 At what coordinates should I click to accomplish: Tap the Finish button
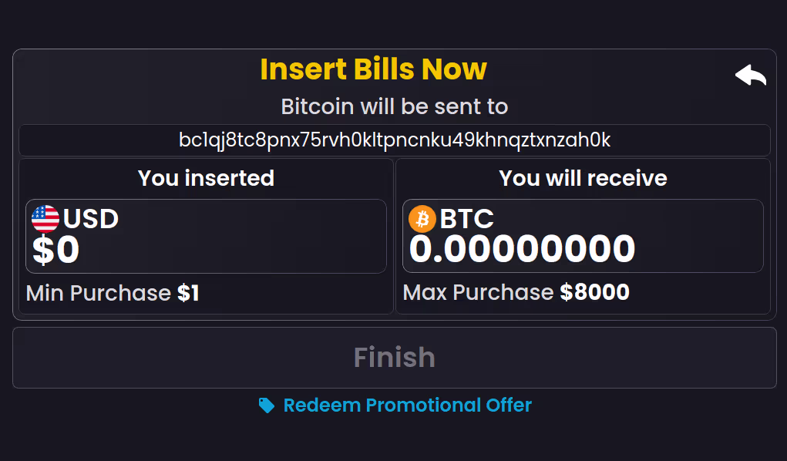pyautogui.click(x=395, y=358)
